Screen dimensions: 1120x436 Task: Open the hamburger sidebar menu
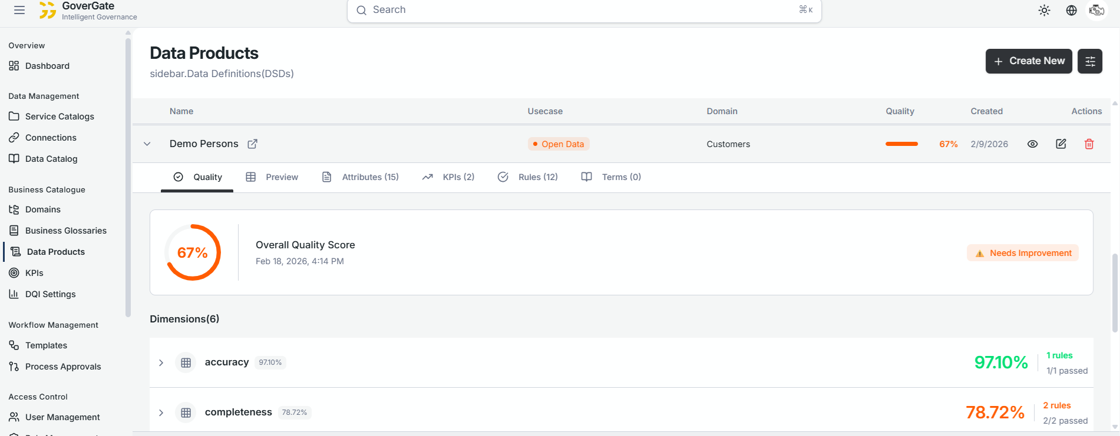coord(19,10)
